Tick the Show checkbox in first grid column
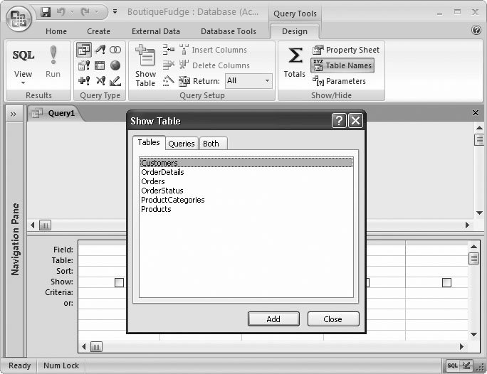 (120, 282)
